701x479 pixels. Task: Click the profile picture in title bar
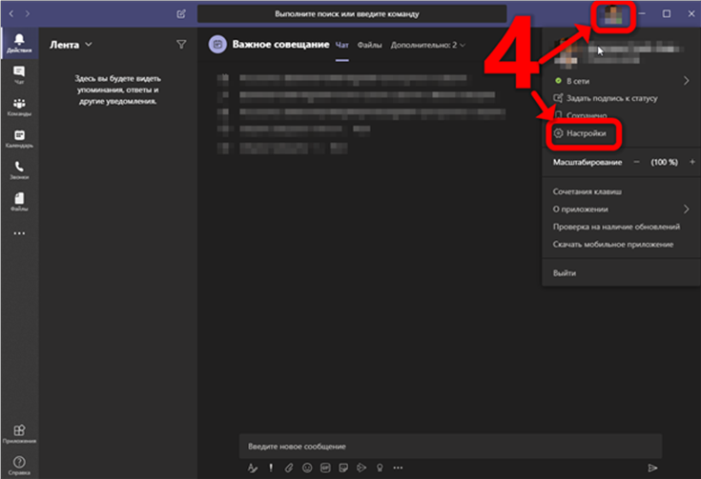(613, 14)
